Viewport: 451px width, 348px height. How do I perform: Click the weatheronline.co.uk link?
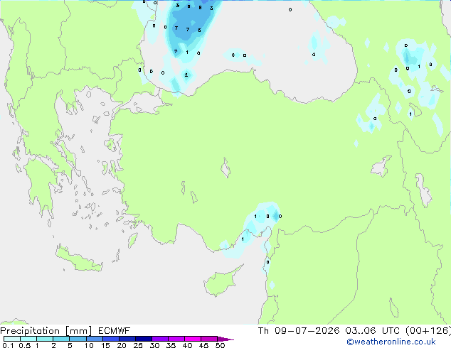(391, 342)
